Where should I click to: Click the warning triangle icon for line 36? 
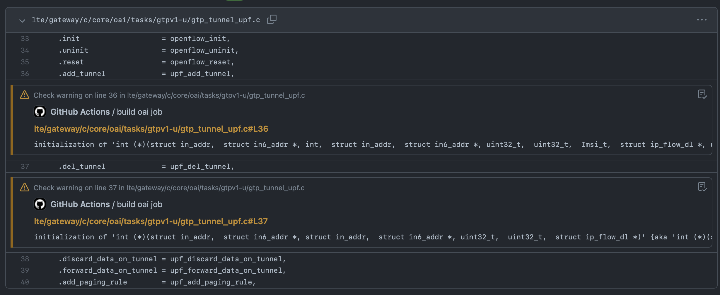25,95
